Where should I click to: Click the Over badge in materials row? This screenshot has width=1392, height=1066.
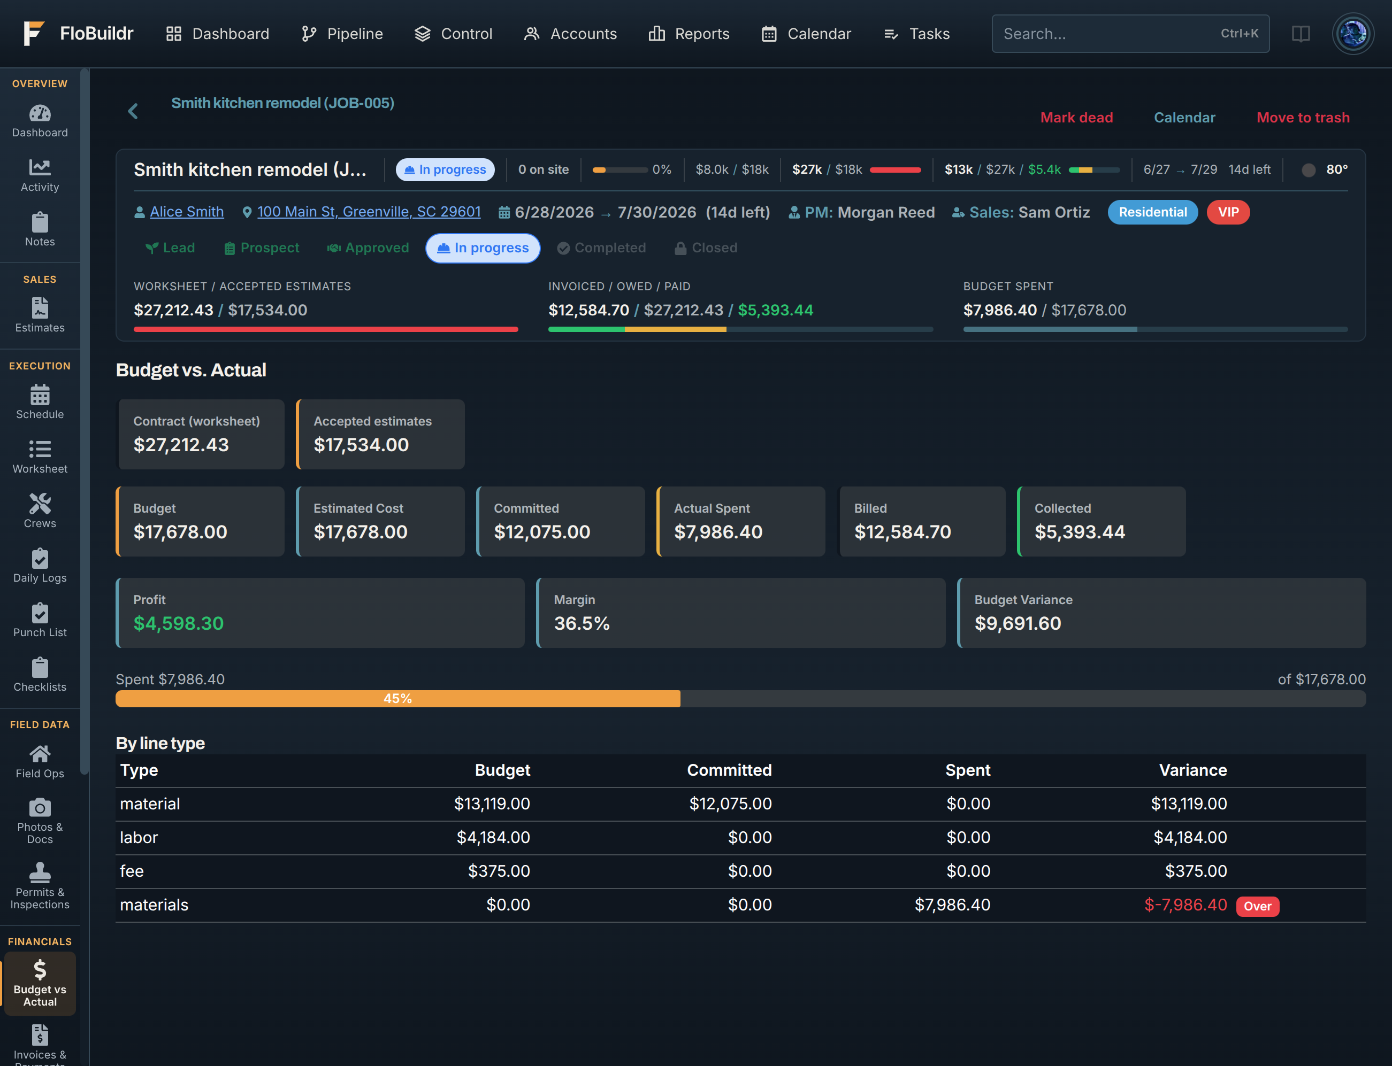[1257, 906]
